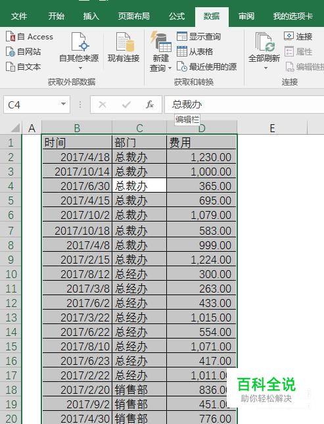Click the formula bar confirm checkmark icon
The image size is (324, 424).
pyautogui.click(x=126, y=105)
